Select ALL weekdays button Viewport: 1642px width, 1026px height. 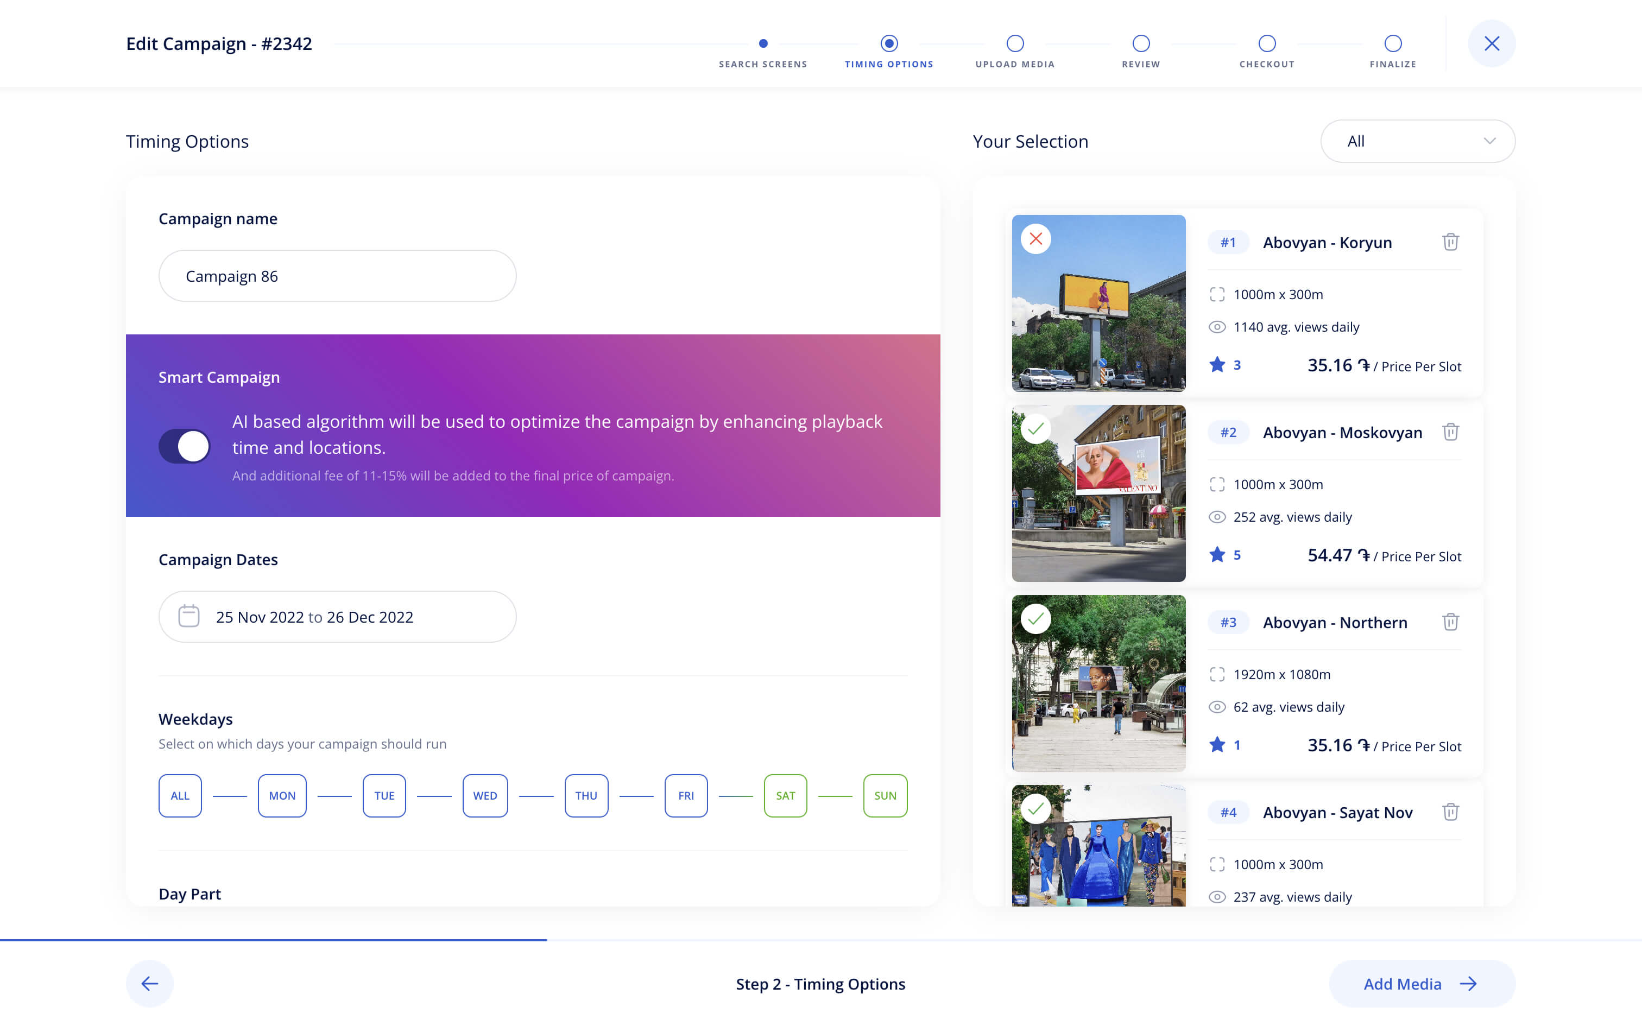[x=180, y=795]
